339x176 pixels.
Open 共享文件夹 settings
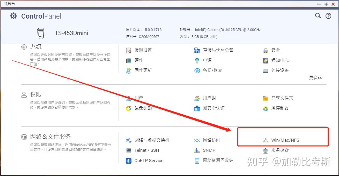coord(282,98)
